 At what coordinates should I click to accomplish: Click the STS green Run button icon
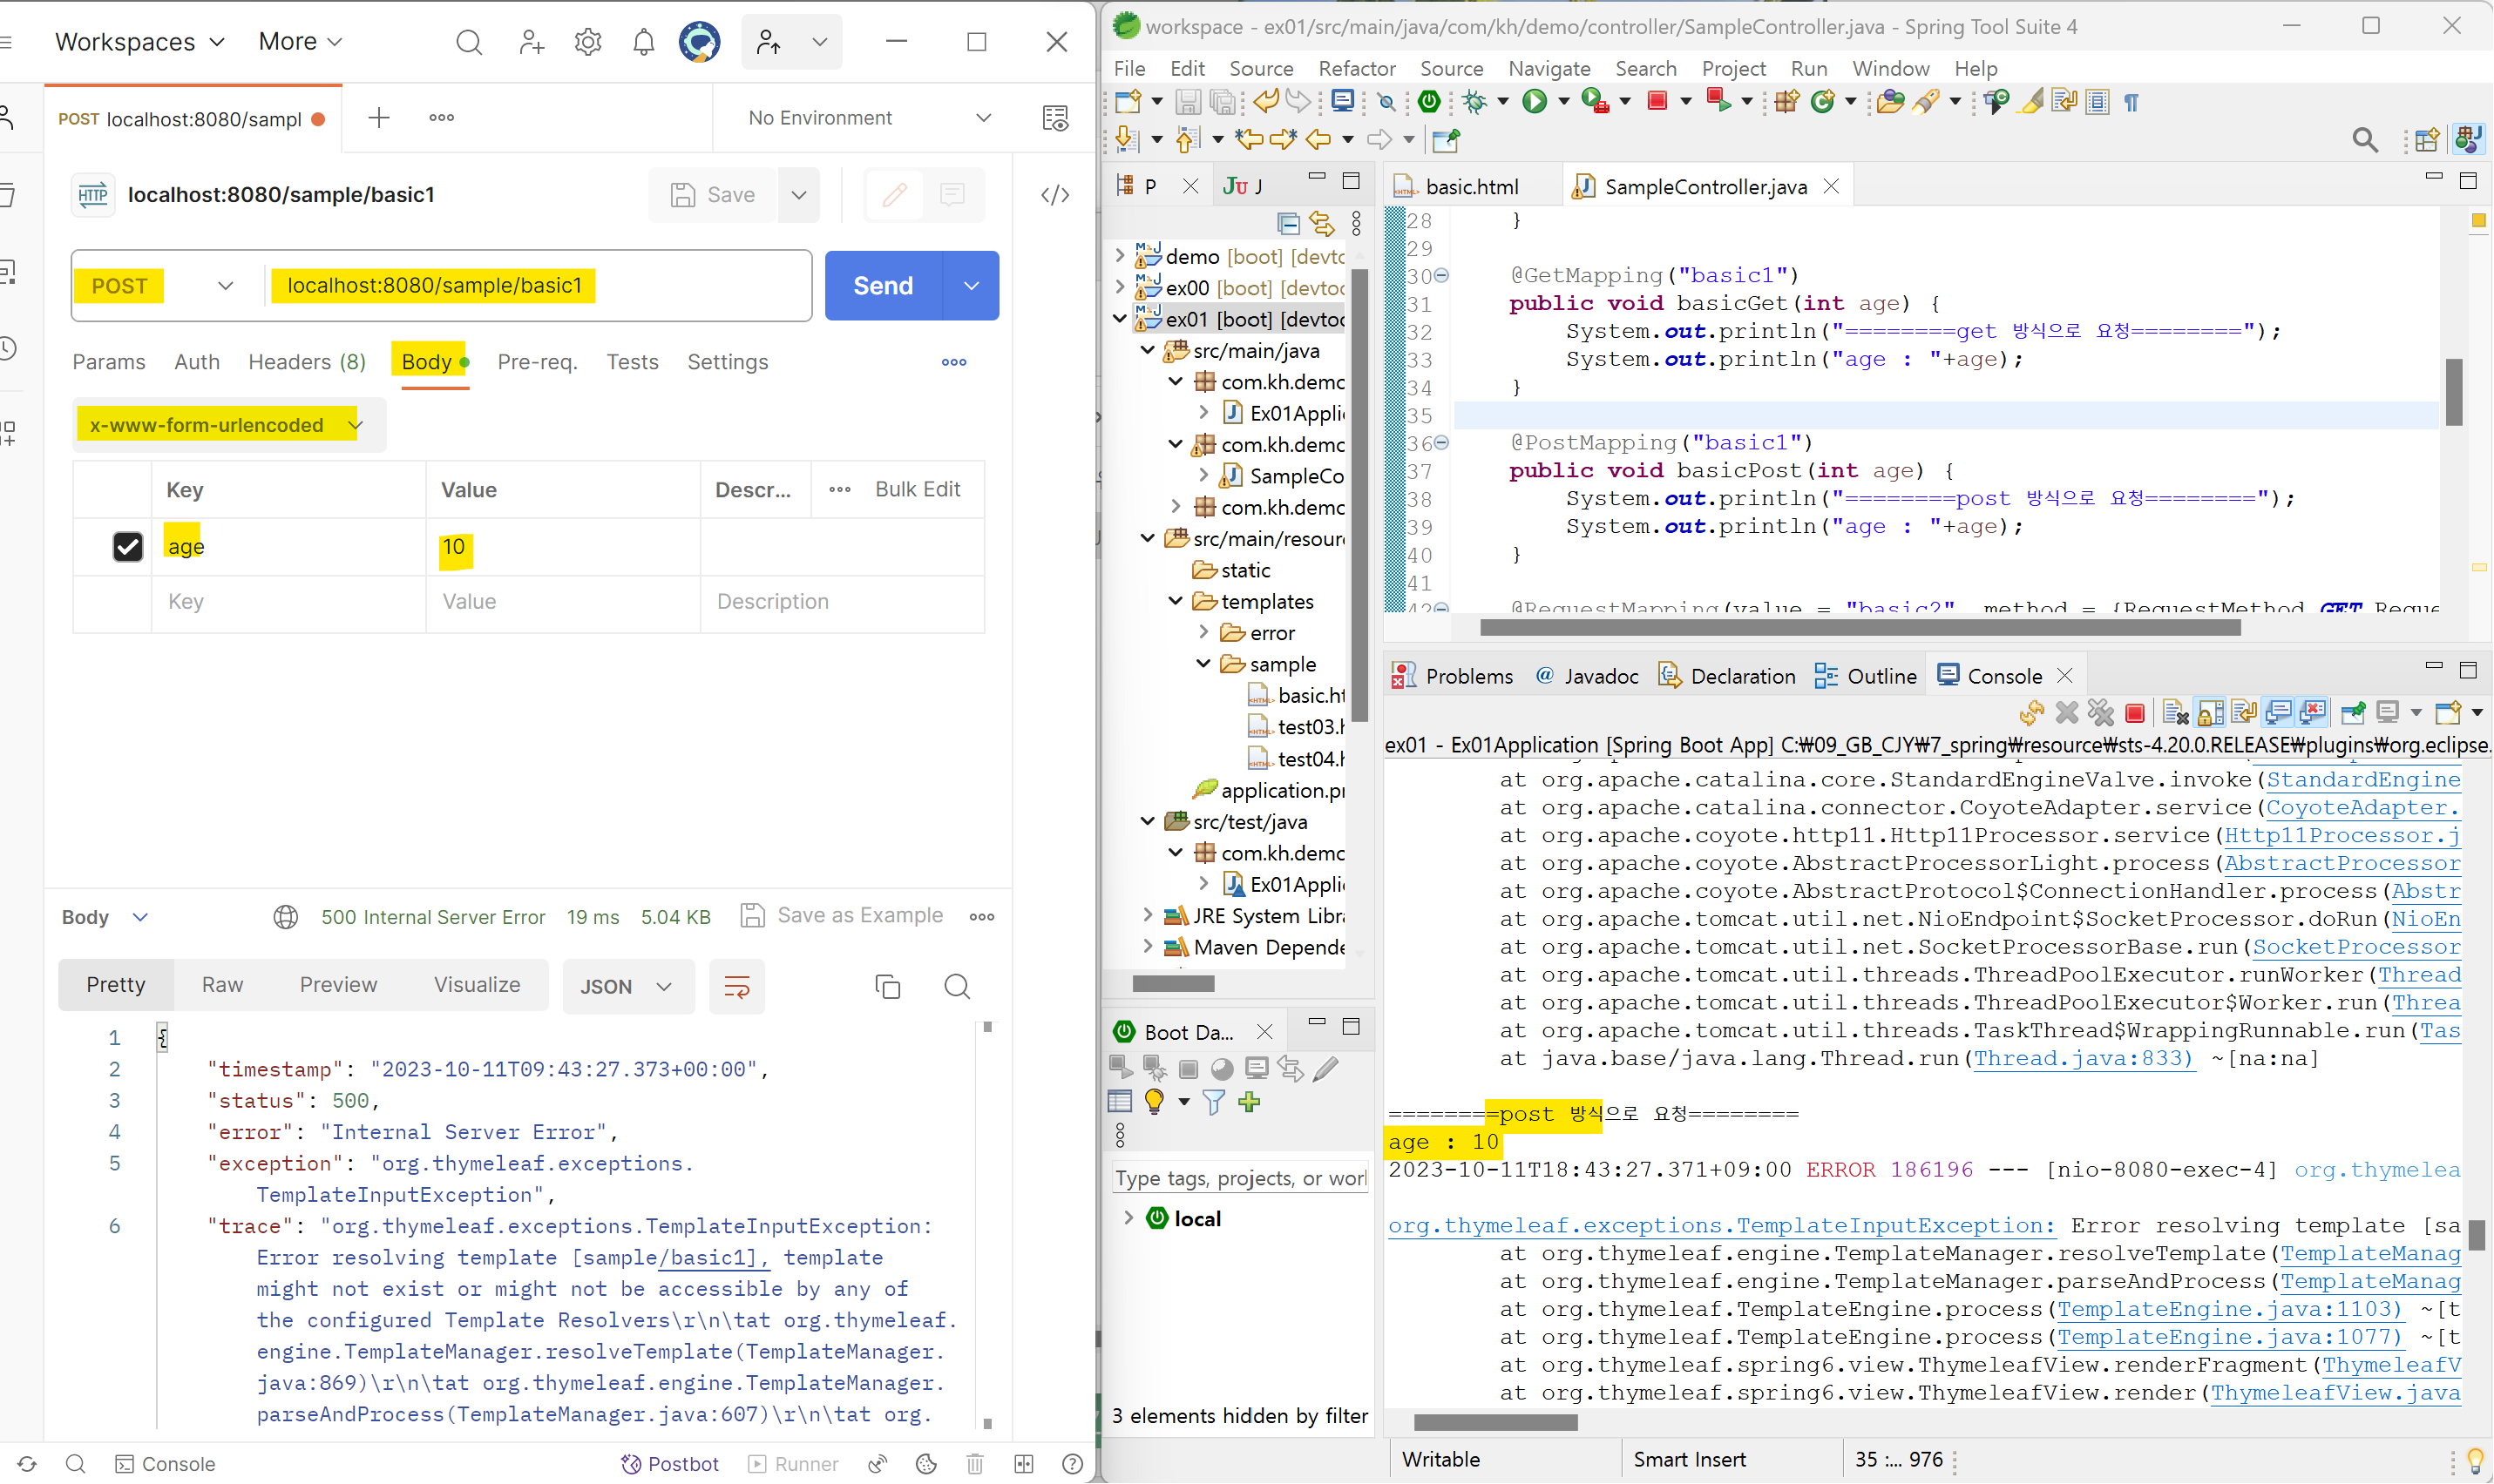(x=1534, y=102)
